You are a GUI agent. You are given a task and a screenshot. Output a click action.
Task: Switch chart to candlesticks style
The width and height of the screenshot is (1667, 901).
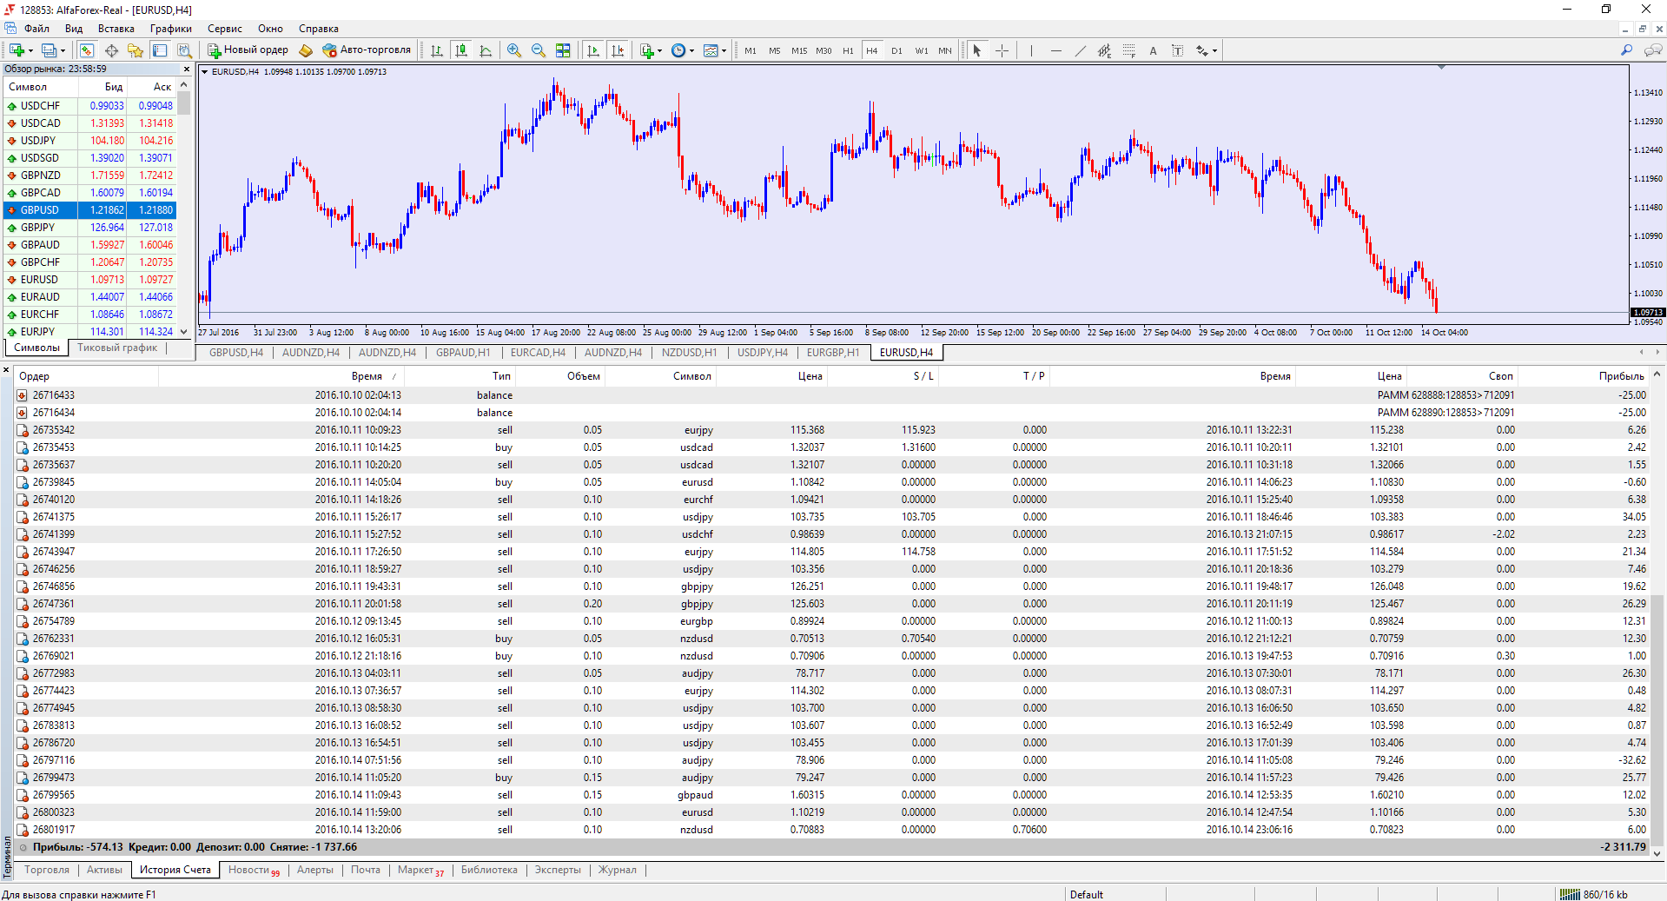(461, 50)
